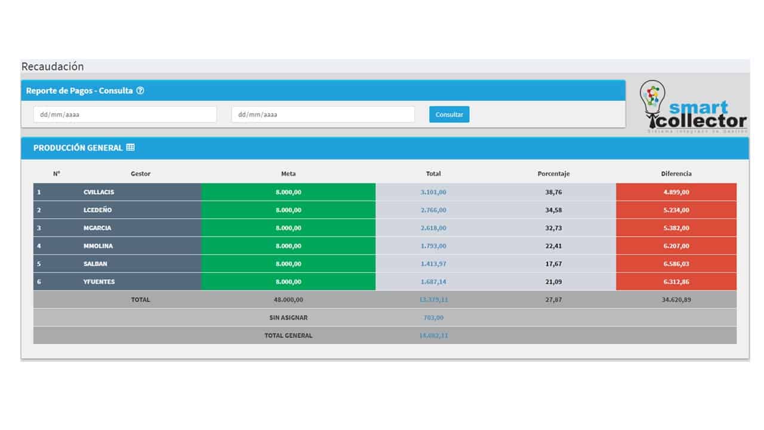Screen dimensions: 764x430
Task: Open LCEDEÑO total link 2.766,00
Action: 433,210
